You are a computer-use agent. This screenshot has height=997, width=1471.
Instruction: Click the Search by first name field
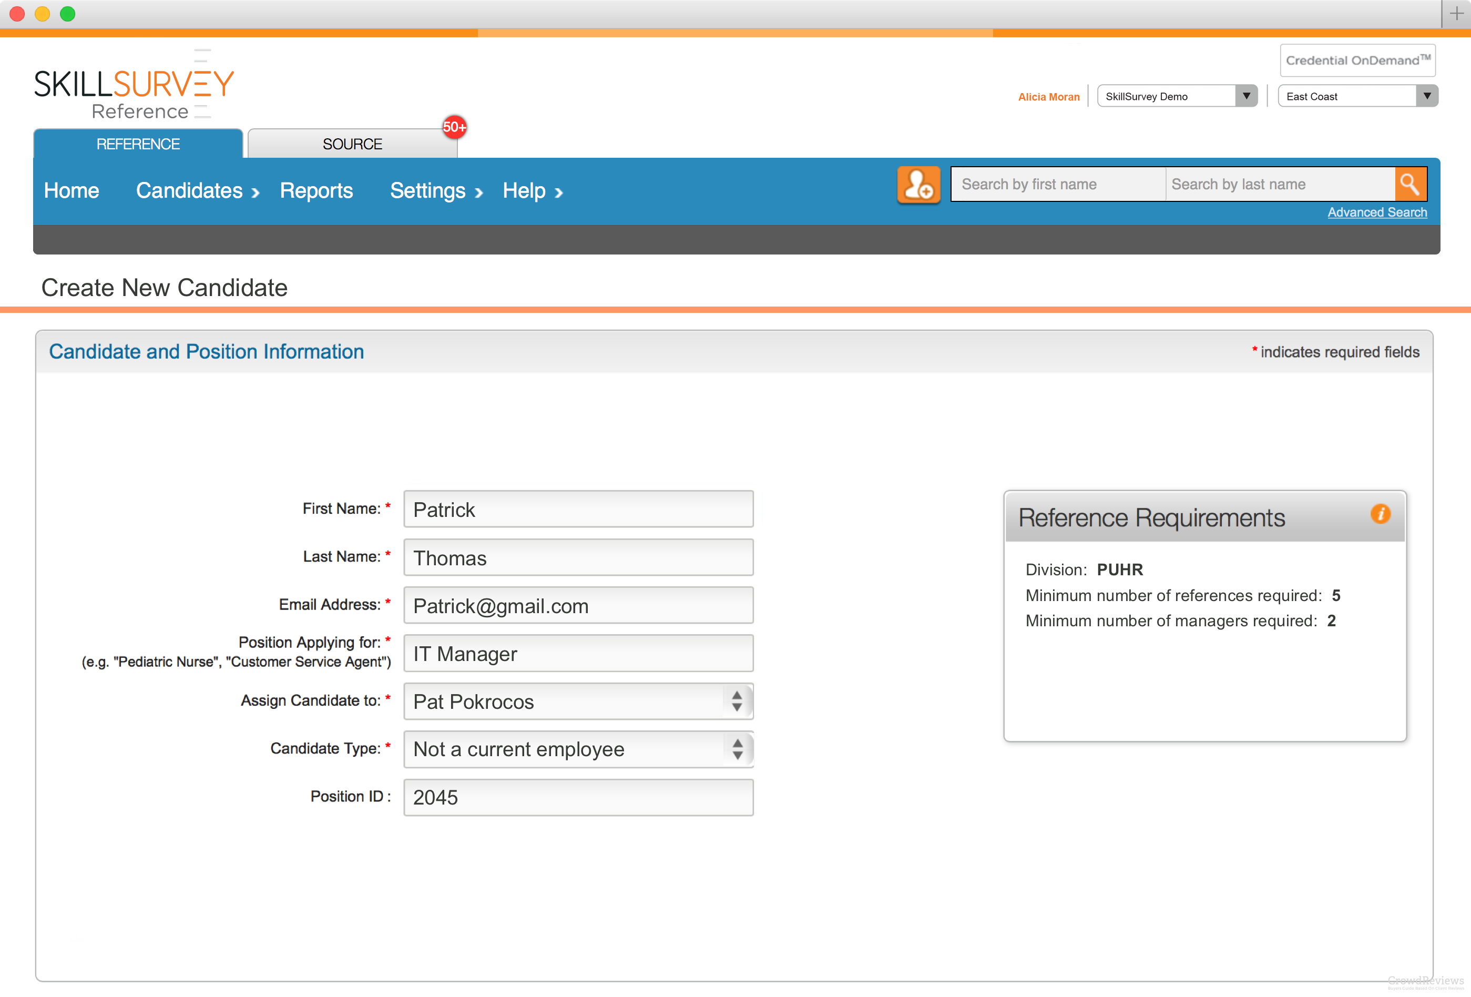tap(1058, 184)
